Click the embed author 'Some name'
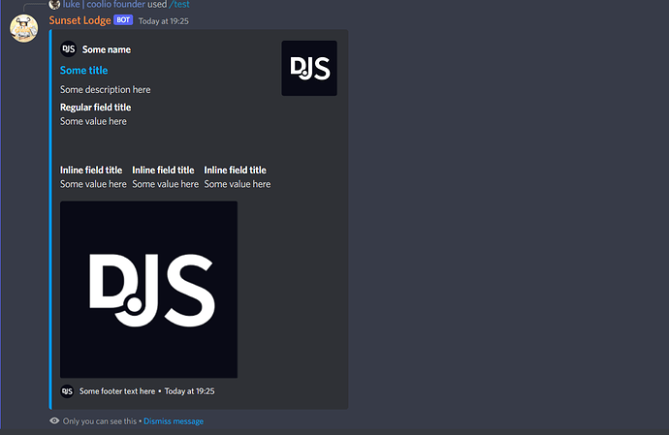 click(x=107, y=49)
